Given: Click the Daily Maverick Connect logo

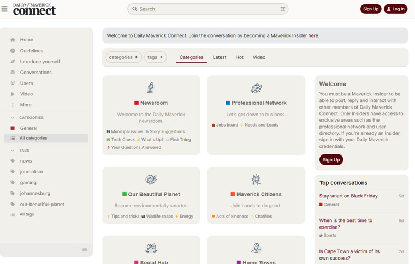Looking at the screenshot, I should point(34,9).
